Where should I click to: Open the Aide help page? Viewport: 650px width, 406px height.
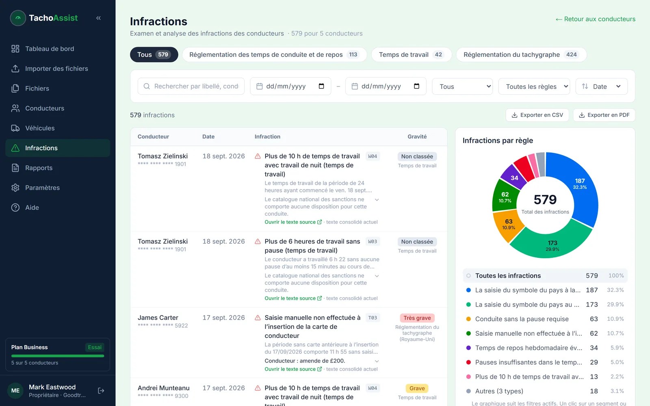tap(58, 207)
